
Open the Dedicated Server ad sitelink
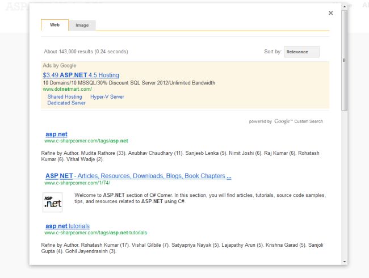coord(66,103)
